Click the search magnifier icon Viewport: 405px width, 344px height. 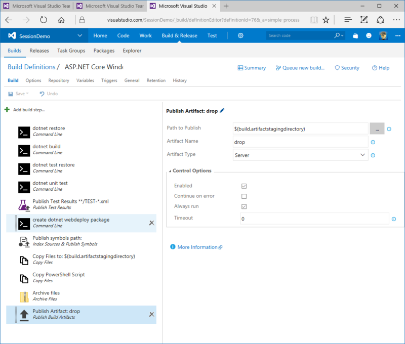[337, 35]
